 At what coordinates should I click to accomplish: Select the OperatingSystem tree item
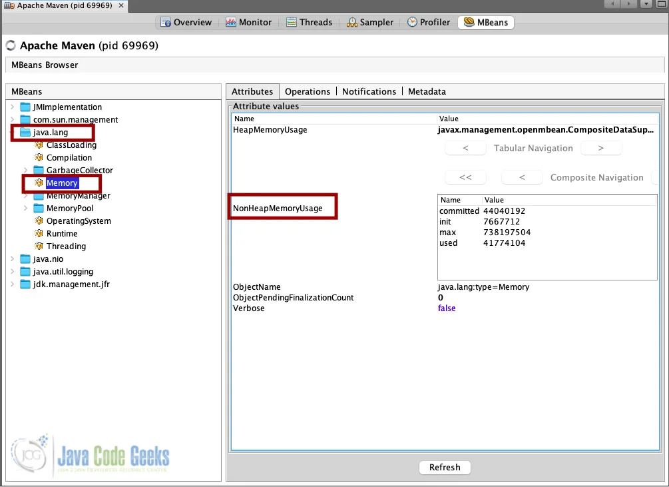[x=79, y=221]
